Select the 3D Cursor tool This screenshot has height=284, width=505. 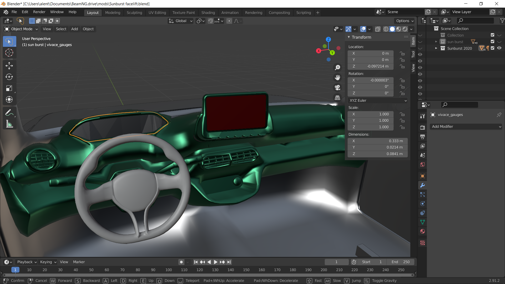point(9,53)
